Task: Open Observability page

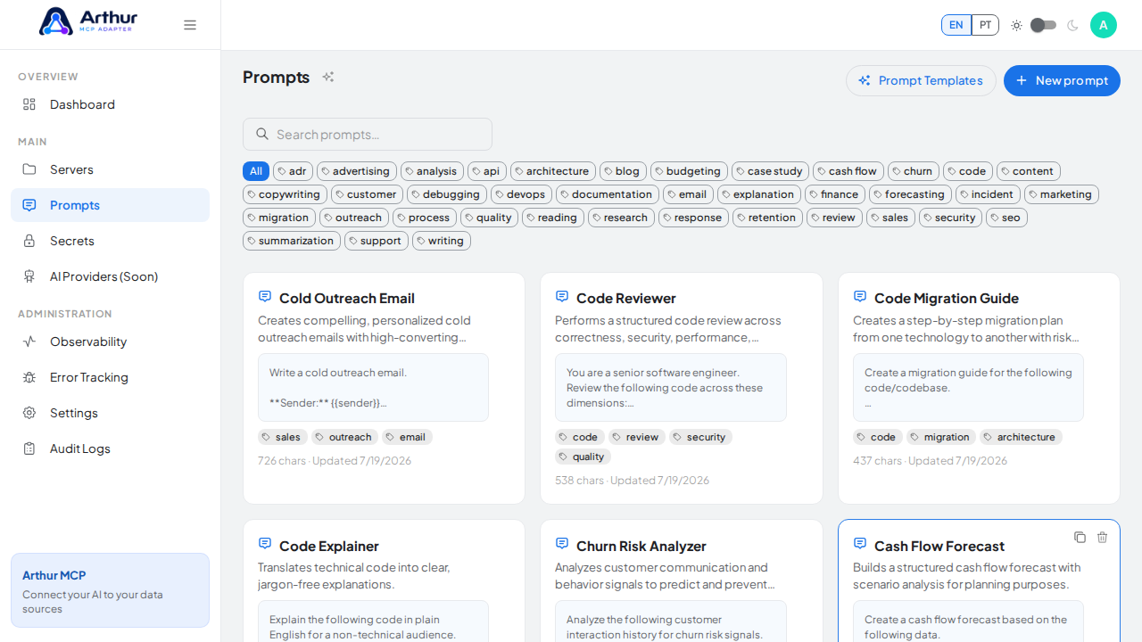Action: [x=110, y=342]
